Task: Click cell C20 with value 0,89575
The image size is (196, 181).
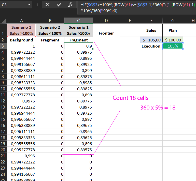Action: point(79,150)
